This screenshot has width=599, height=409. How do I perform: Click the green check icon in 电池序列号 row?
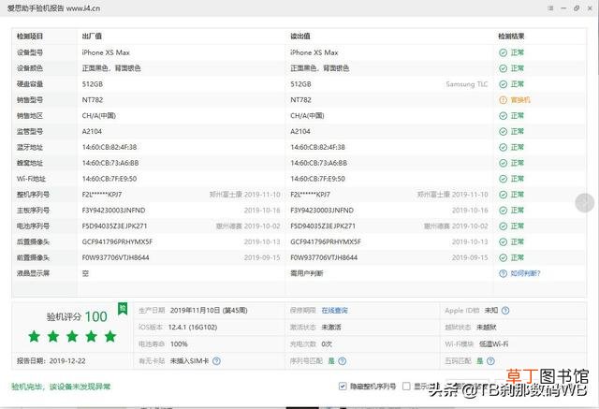[504, 226]
